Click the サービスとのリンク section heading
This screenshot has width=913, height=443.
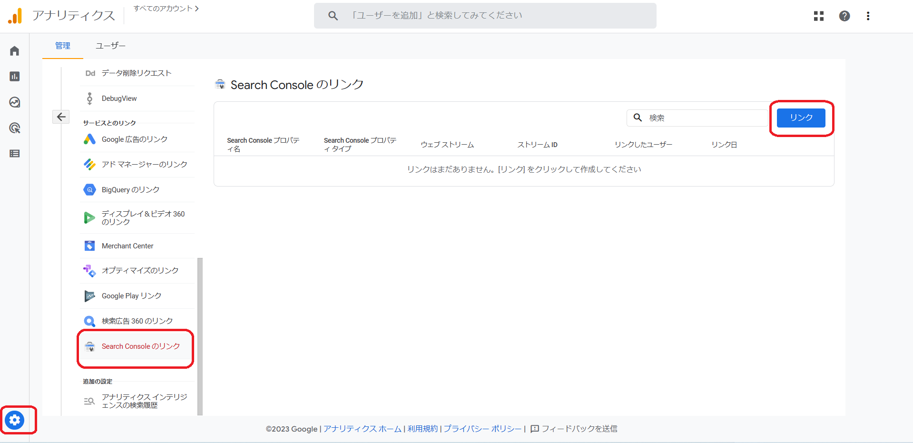click(x=109, y=123)
